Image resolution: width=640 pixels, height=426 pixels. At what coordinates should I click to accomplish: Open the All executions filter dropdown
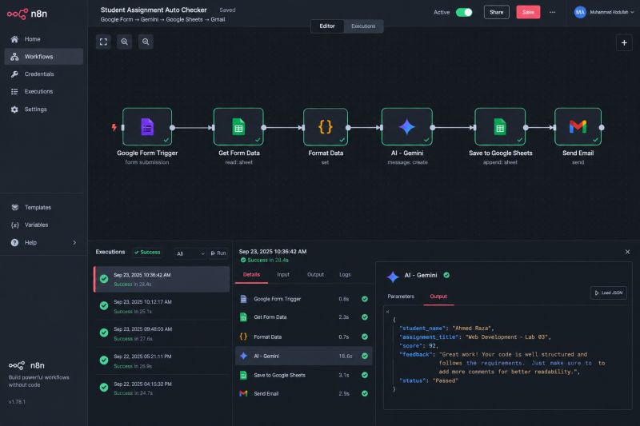(x=190, y=253)
